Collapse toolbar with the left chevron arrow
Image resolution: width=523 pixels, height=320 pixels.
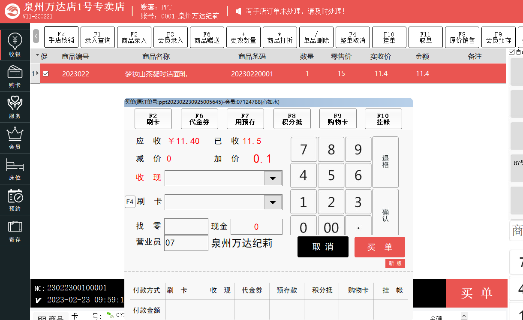(x=36, y=36)
